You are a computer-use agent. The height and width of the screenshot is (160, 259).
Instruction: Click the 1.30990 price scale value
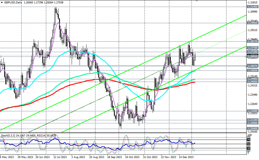click(x=253, y=12)
